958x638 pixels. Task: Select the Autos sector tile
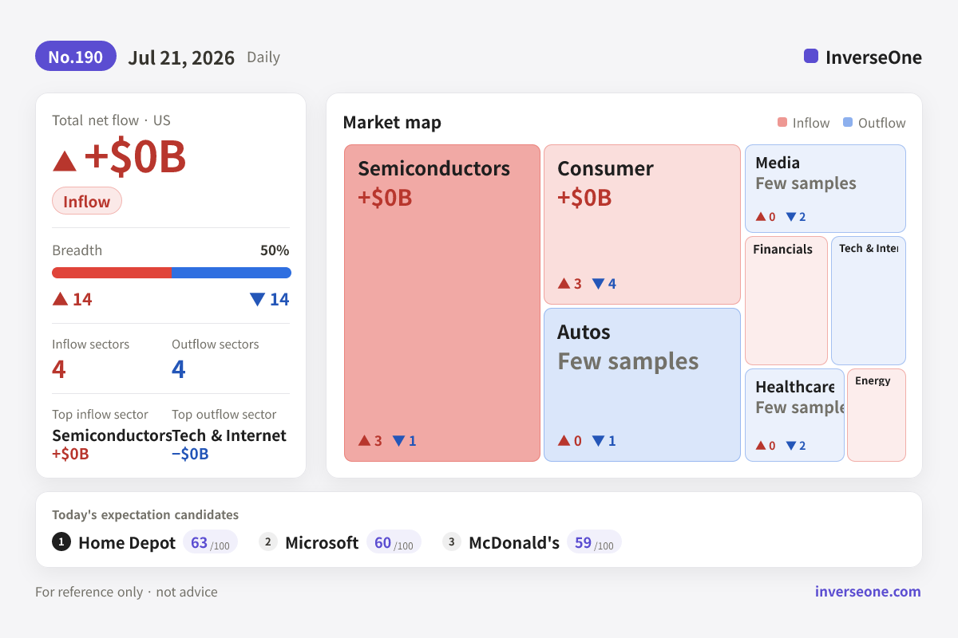click(x=643, y=384)
